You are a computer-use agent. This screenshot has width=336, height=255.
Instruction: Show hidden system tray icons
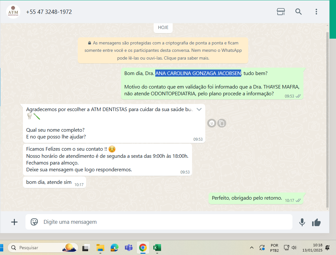point(252,248)
